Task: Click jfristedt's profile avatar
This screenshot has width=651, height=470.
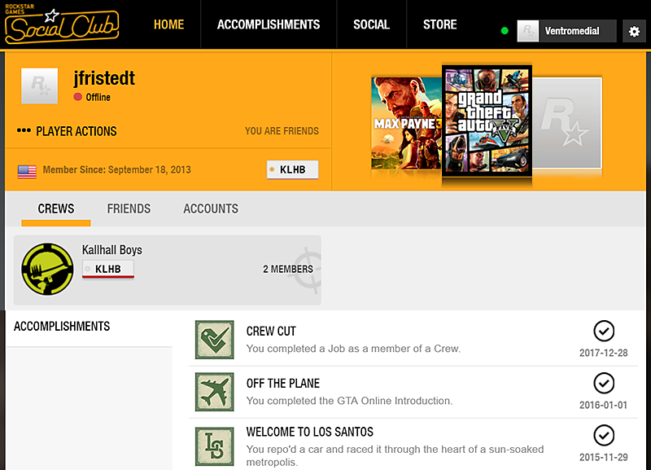Action: point(40,86)
